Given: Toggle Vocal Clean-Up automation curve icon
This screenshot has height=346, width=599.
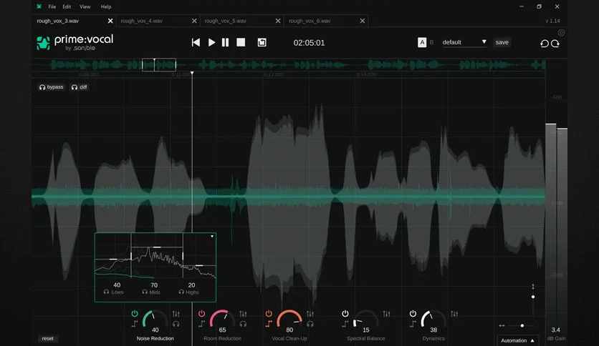Looking at the screenshot, I should click(269, 325).
